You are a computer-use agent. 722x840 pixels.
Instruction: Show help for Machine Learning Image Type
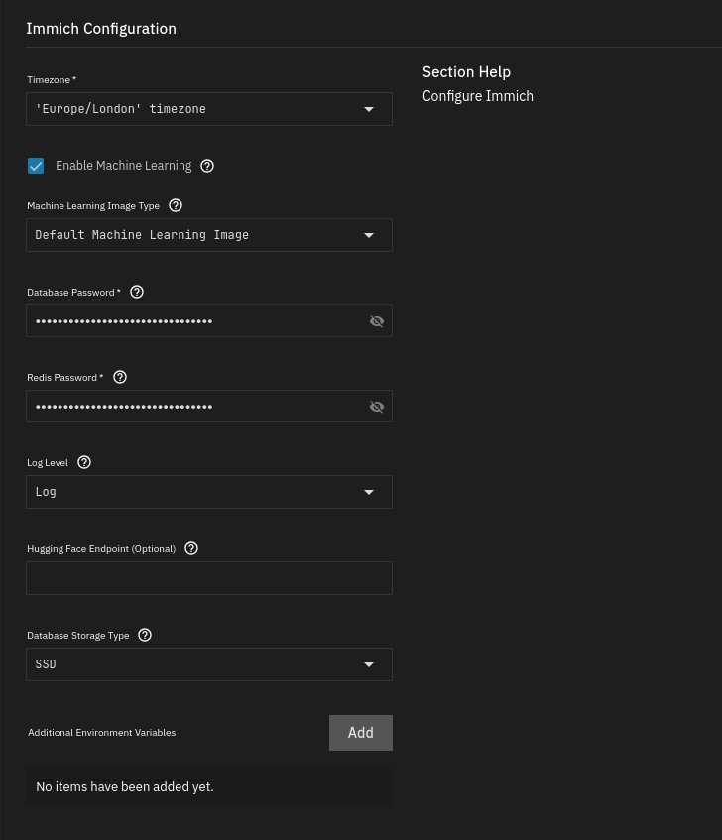176,205
